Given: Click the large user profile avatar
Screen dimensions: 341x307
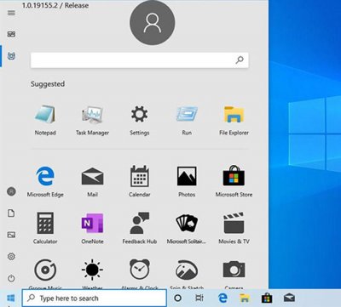Looking at the screenshot, I should pyautogui.click(x=153, y=23).
